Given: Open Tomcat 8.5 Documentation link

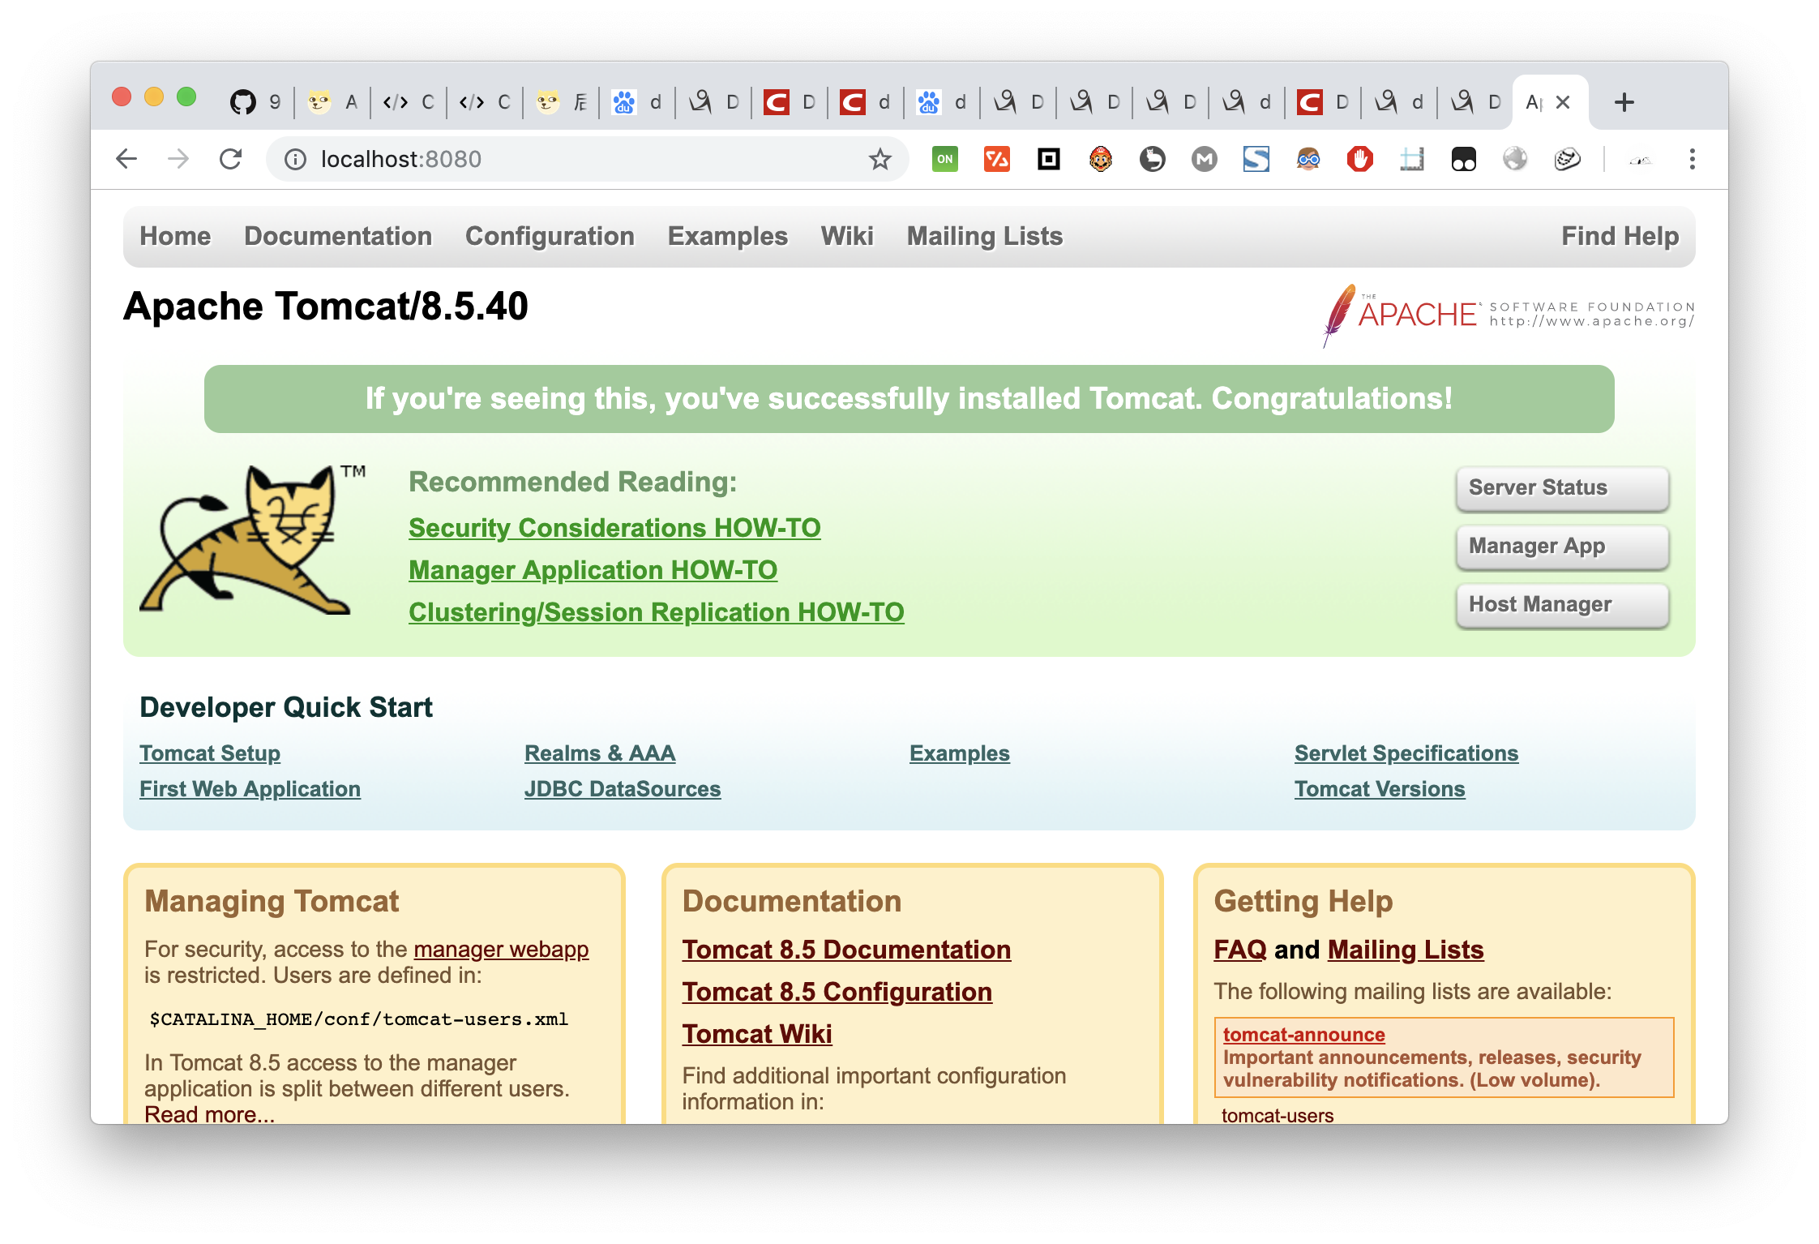Looking at the screenshot, I should pyautogui.click(x=846, y=950).
